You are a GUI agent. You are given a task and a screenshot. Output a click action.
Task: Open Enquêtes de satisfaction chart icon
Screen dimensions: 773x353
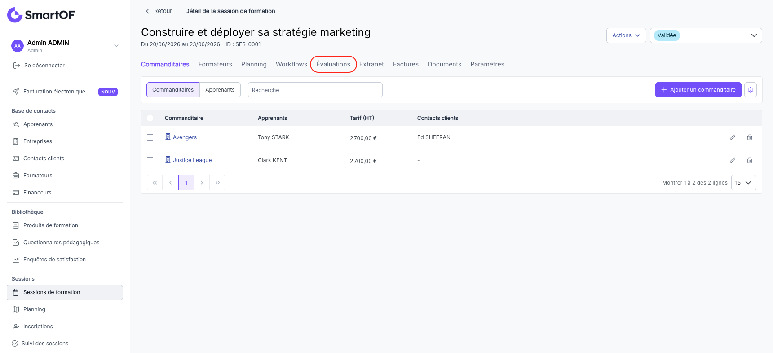16,260
